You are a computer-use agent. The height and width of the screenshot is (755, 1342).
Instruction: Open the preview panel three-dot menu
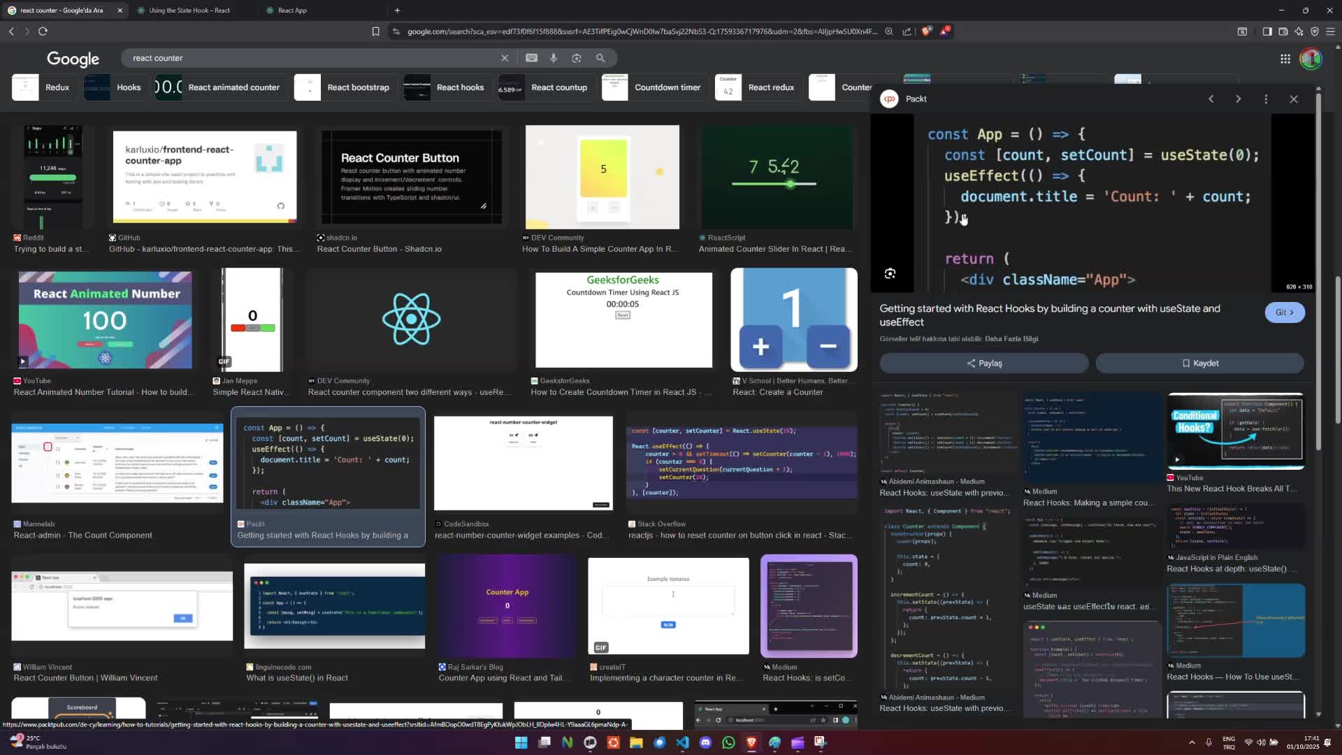1266,99
